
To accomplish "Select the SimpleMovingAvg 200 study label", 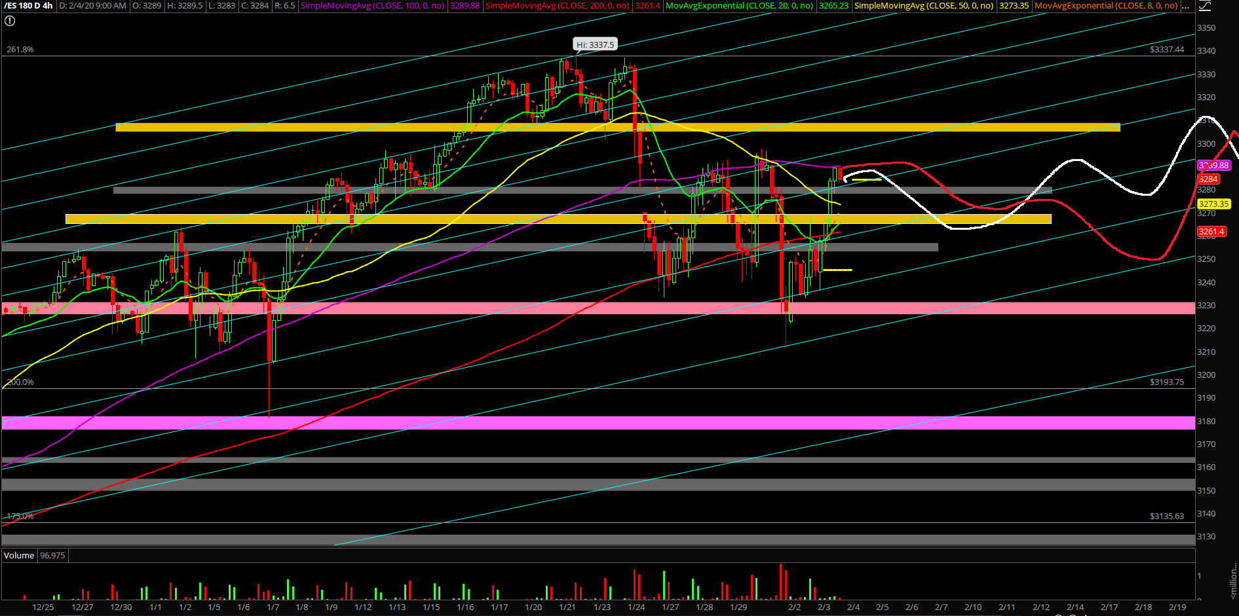I will (557, 6).
